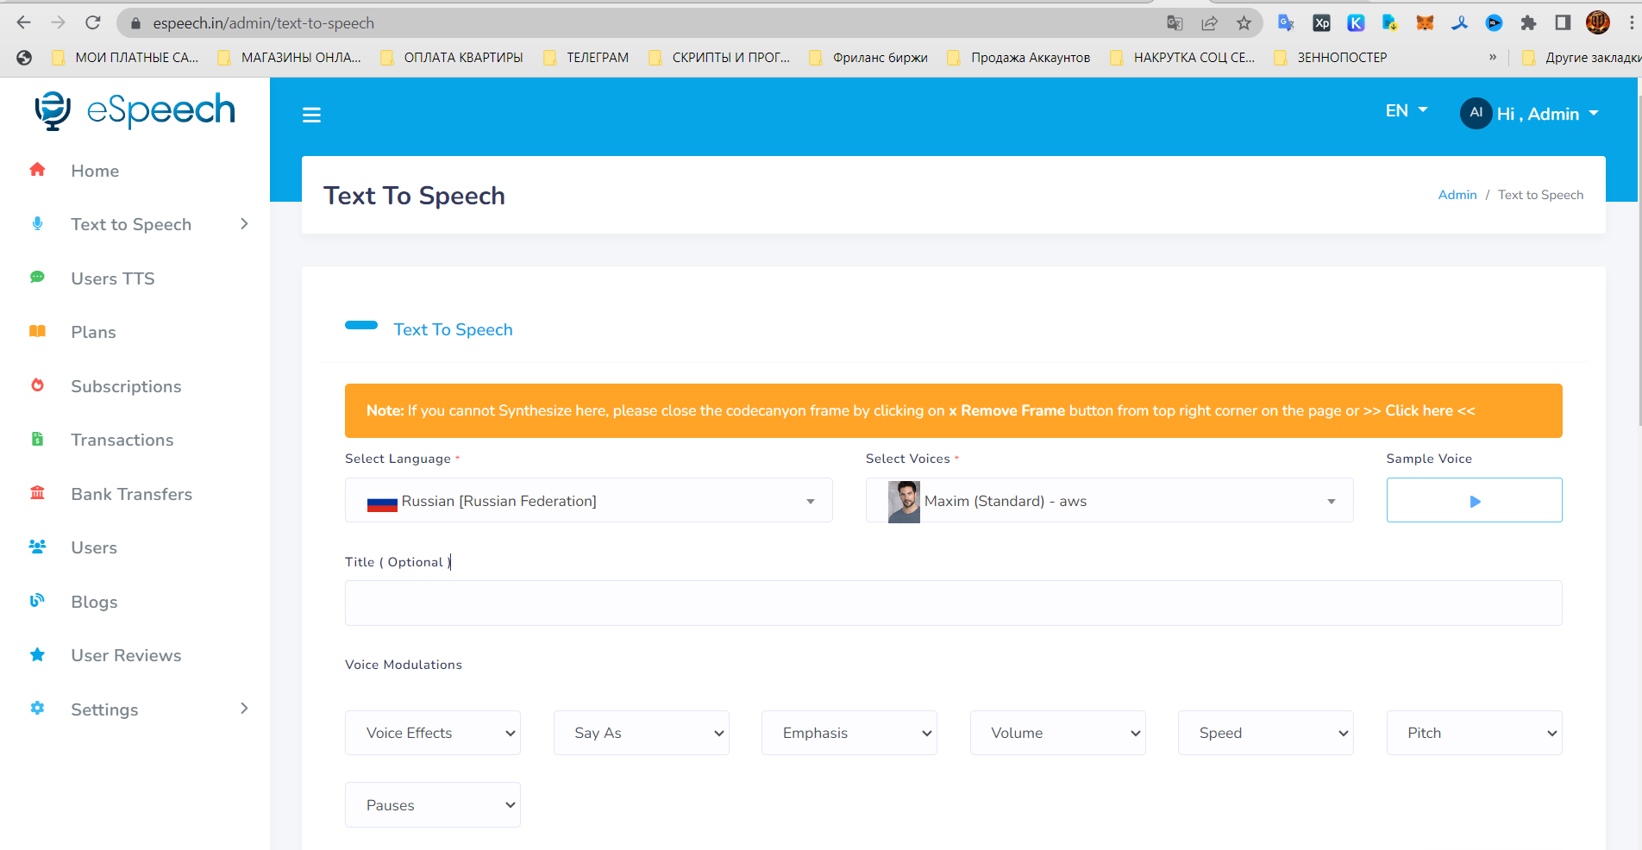This screenshot has width=1642, height=850.
Task: Click the Bank Transfers building icon
Action: click(x=37, y=493)
